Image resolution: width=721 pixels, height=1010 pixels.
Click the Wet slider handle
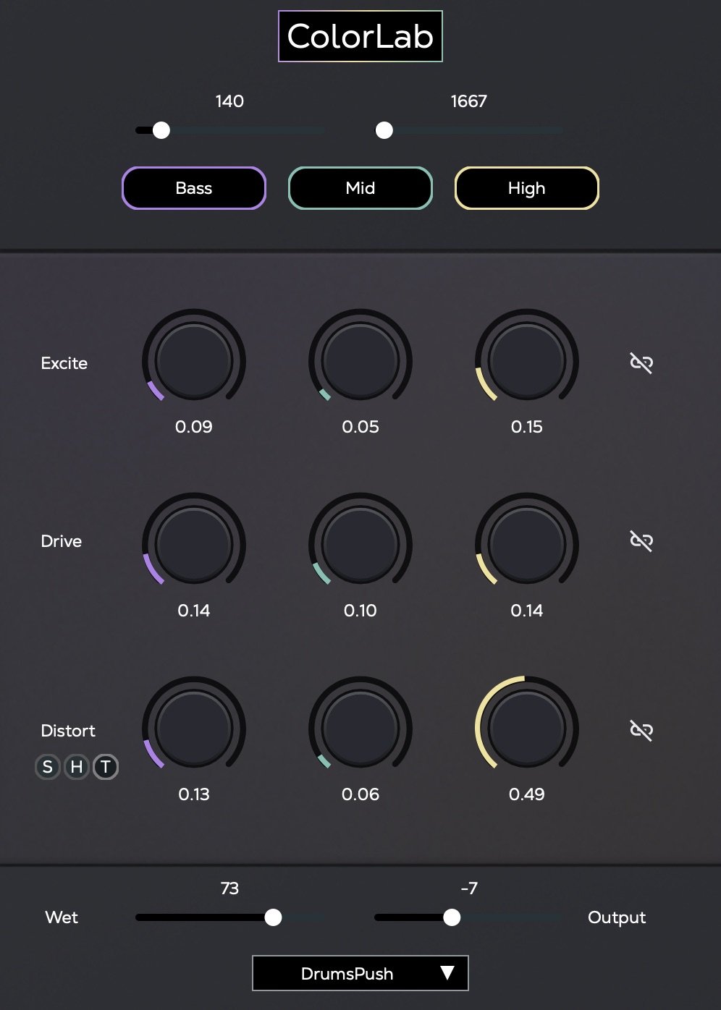(x=273, y=917)
